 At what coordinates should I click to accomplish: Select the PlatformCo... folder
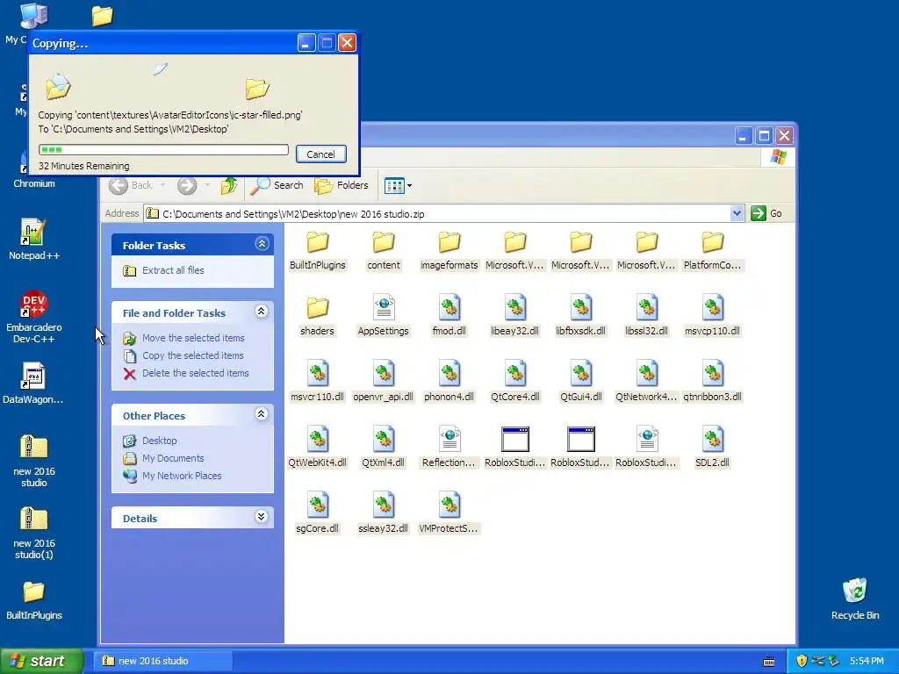tap(712, 250)
